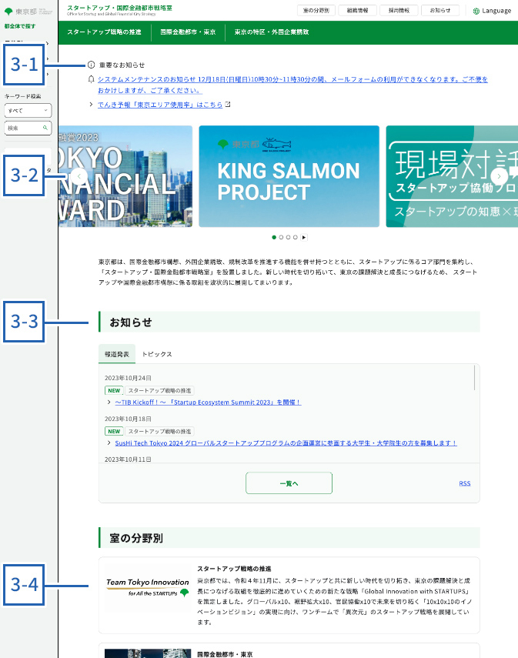This screenshot has width=518, height=658.
Task: Click スタートアップ戦略の推進 card title
Action: click(234, 569)
